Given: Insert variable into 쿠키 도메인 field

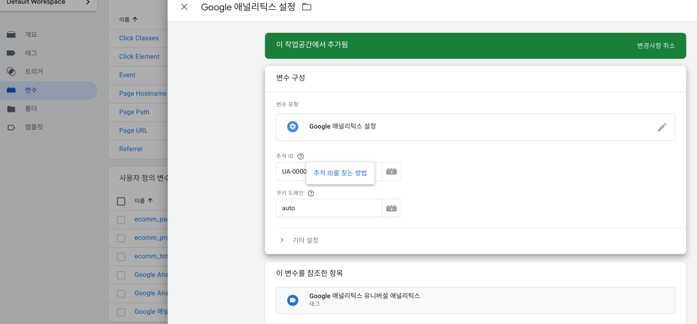Looking at the screenshot, I should (x=392, y=209).
